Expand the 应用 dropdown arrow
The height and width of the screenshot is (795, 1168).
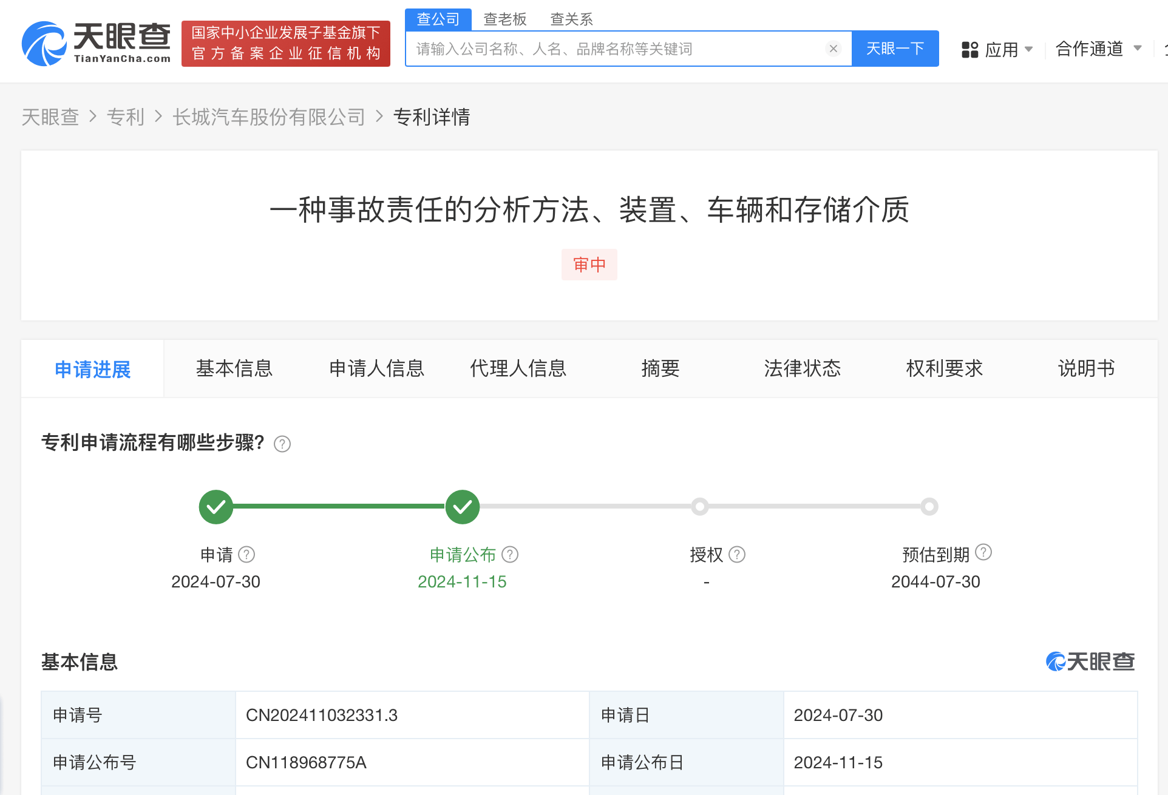point(1028,49)
